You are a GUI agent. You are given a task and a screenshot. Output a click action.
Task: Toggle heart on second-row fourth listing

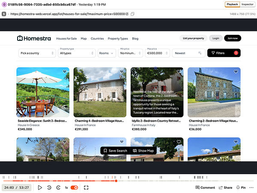(x=236, y=142)
